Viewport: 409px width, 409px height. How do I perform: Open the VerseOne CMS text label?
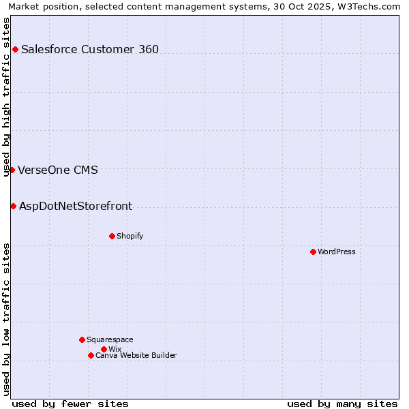[58, 170]
